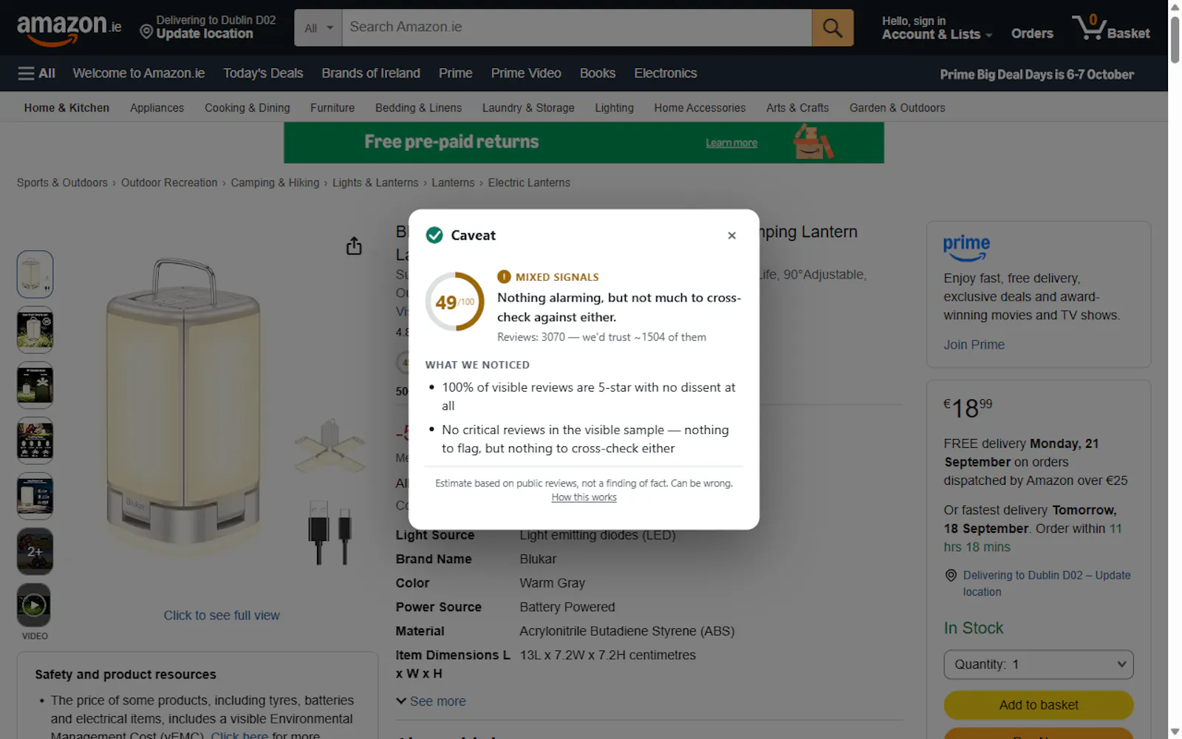
Task: Click to see full view link
Action: click(x=222, y=615)
